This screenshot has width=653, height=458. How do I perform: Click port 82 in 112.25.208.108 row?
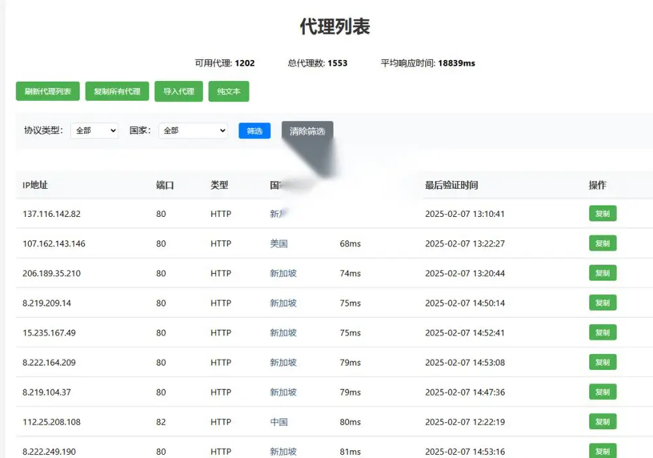click(161, 422)
